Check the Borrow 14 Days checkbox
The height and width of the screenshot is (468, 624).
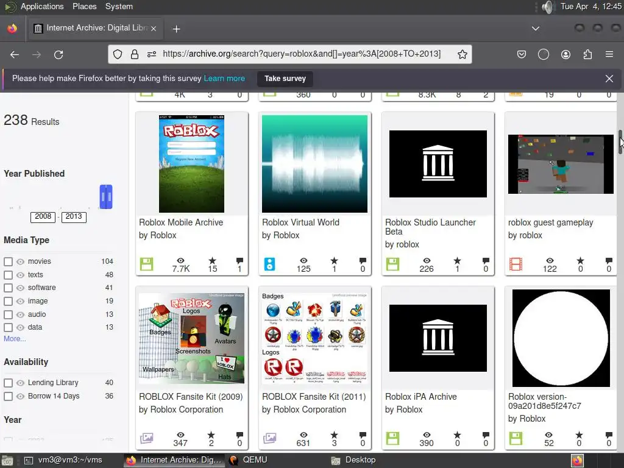click(x=8, y=396)
